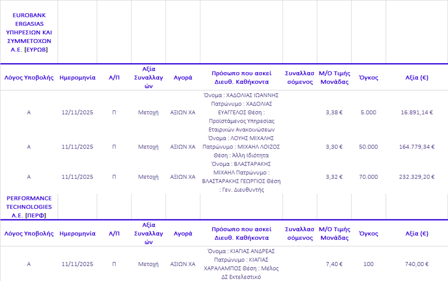Click the Eurobank table's Αξία (€) header

[x=417, y=78]
